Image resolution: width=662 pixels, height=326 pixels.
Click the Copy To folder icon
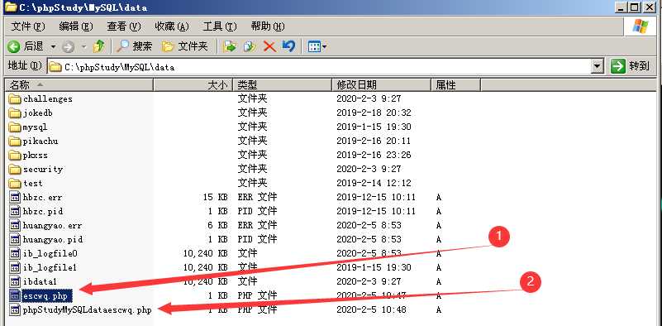click(250, 46)
